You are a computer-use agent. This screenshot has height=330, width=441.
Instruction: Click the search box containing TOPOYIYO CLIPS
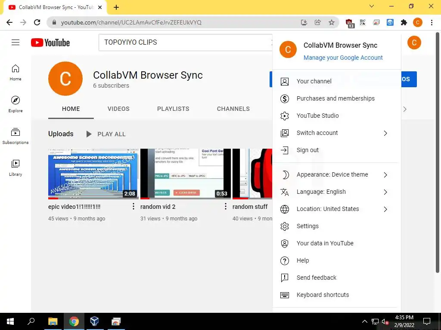pos(186,43)
